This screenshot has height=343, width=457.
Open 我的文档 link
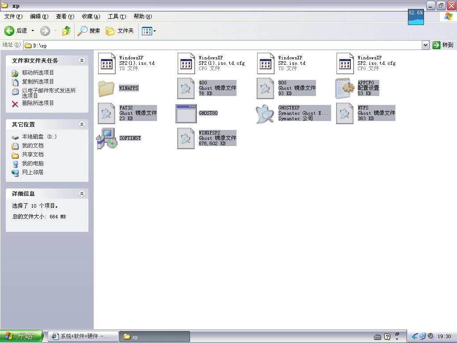point(33,146)
